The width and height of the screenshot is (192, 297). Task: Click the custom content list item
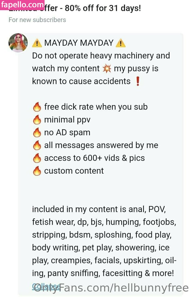coord(74,171)
